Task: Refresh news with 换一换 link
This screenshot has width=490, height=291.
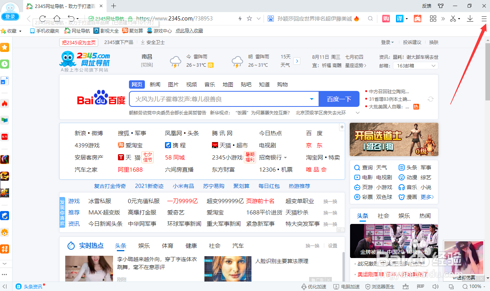Action: click(312, 246)
